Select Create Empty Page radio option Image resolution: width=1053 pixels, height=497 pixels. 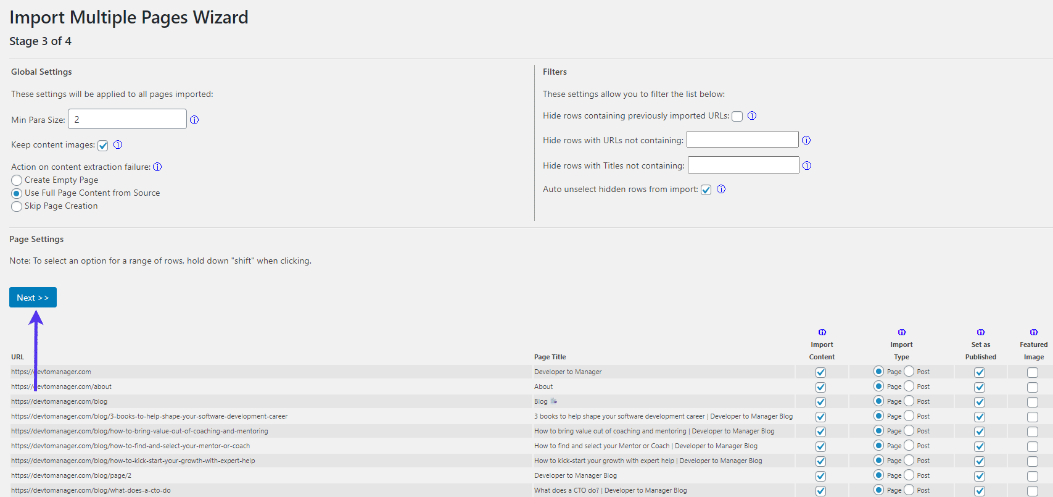tap(17, 180)
